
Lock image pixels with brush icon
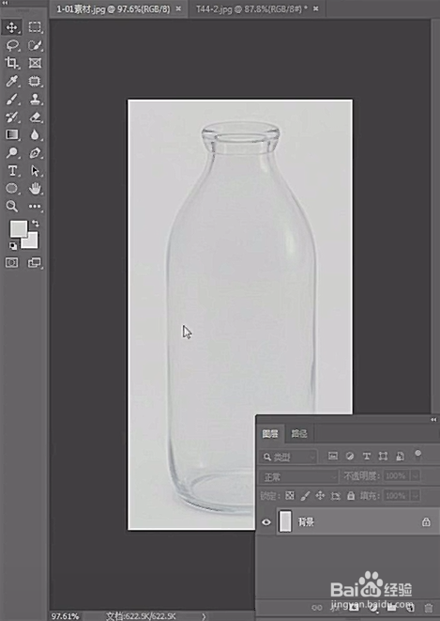coord(305,496)
